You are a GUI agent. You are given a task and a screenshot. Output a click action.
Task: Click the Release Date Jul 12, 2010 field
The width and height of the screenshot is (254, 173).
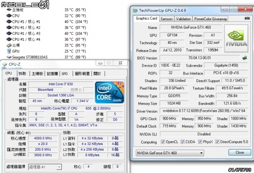point(172,50)
